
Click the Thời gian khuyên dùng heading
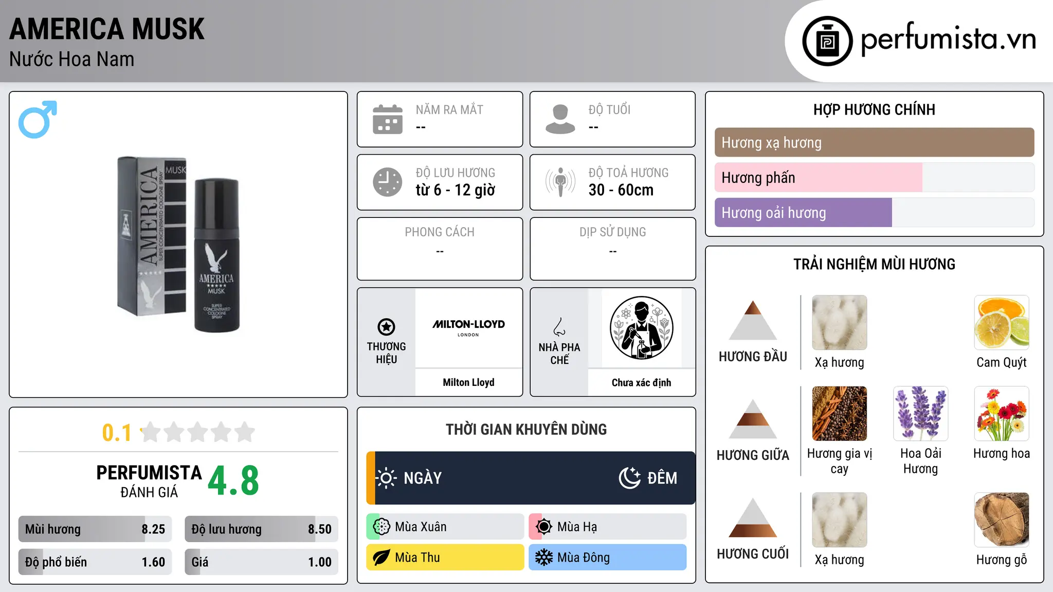(x=526, y=429)
